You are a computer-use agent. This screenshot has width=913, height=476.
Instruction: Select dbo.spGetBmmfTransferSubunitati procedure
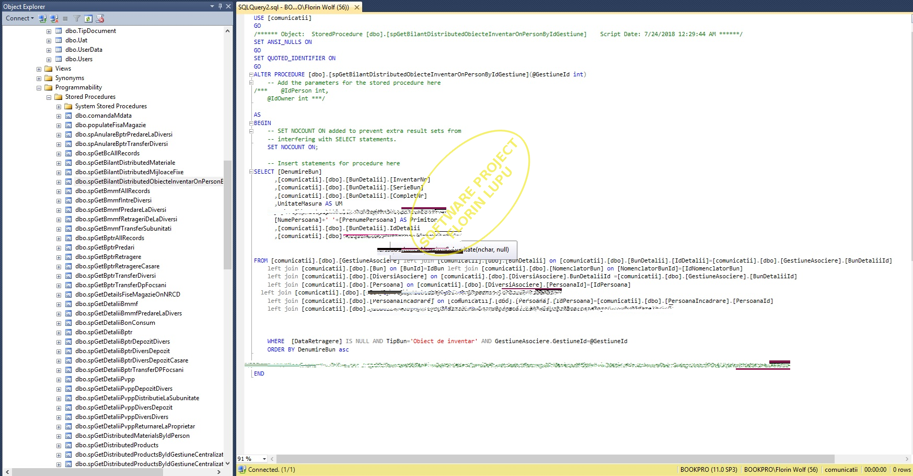tap(123, 229)
